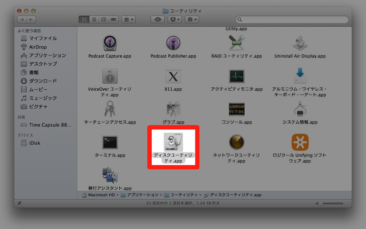This screenshot has width=366, height=229.
Task: Open the Dropbox toolbar dropdown
Action: 175,20
